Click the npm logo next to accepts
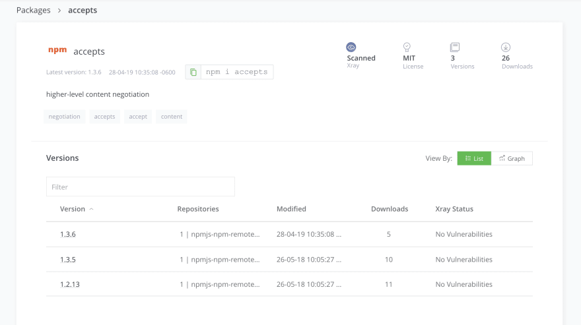The height and width of the screenshot is (325, 581). (57, 51)
